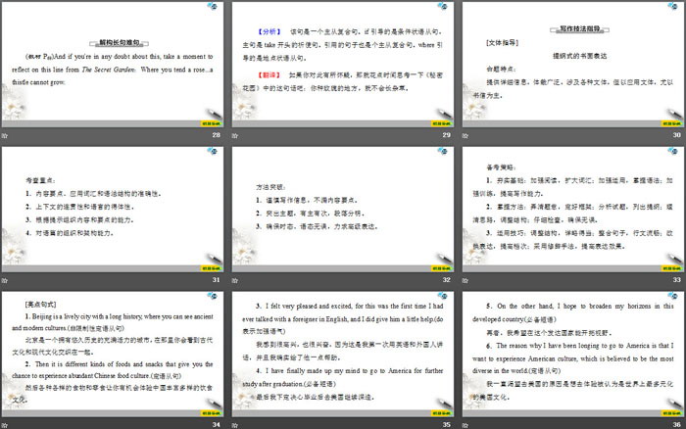Click slide number 32 label
The image size is (686, 429).
click(446, 279)
